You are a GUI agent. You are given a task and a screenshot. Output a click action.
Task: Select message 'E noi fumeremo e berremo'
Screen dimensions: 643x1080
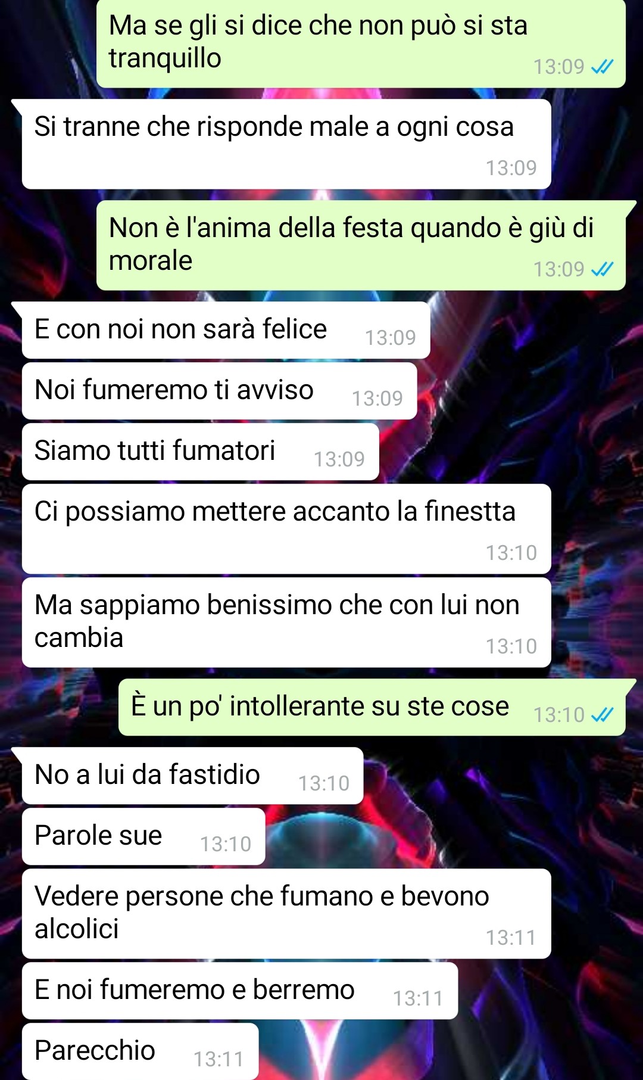tap(240, 991)
